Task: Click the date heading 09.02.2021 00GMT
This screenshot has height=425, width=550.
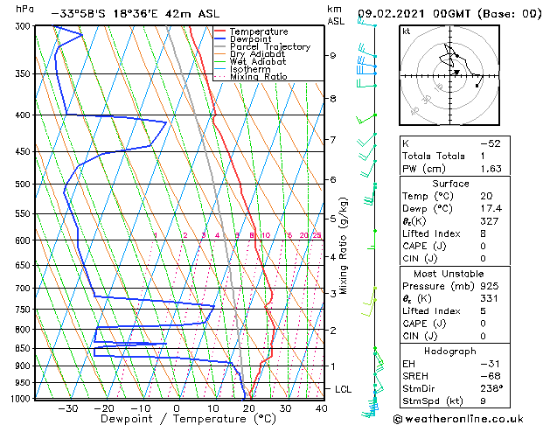Action: click(x=414, y=14)
